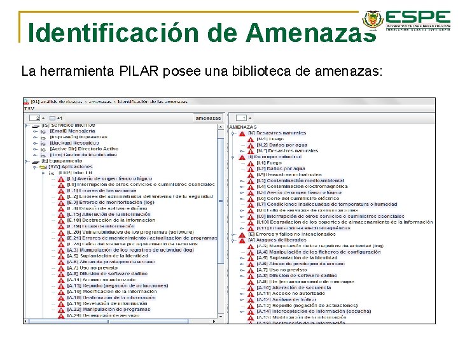Collapse the [A] Ataques deliberados node
This screenshot has height=344, width=458.
[x=233, y=240]
